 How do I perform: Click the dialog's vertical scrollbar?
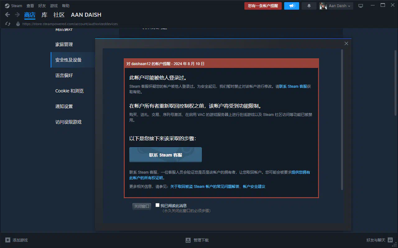pos(342,119)
